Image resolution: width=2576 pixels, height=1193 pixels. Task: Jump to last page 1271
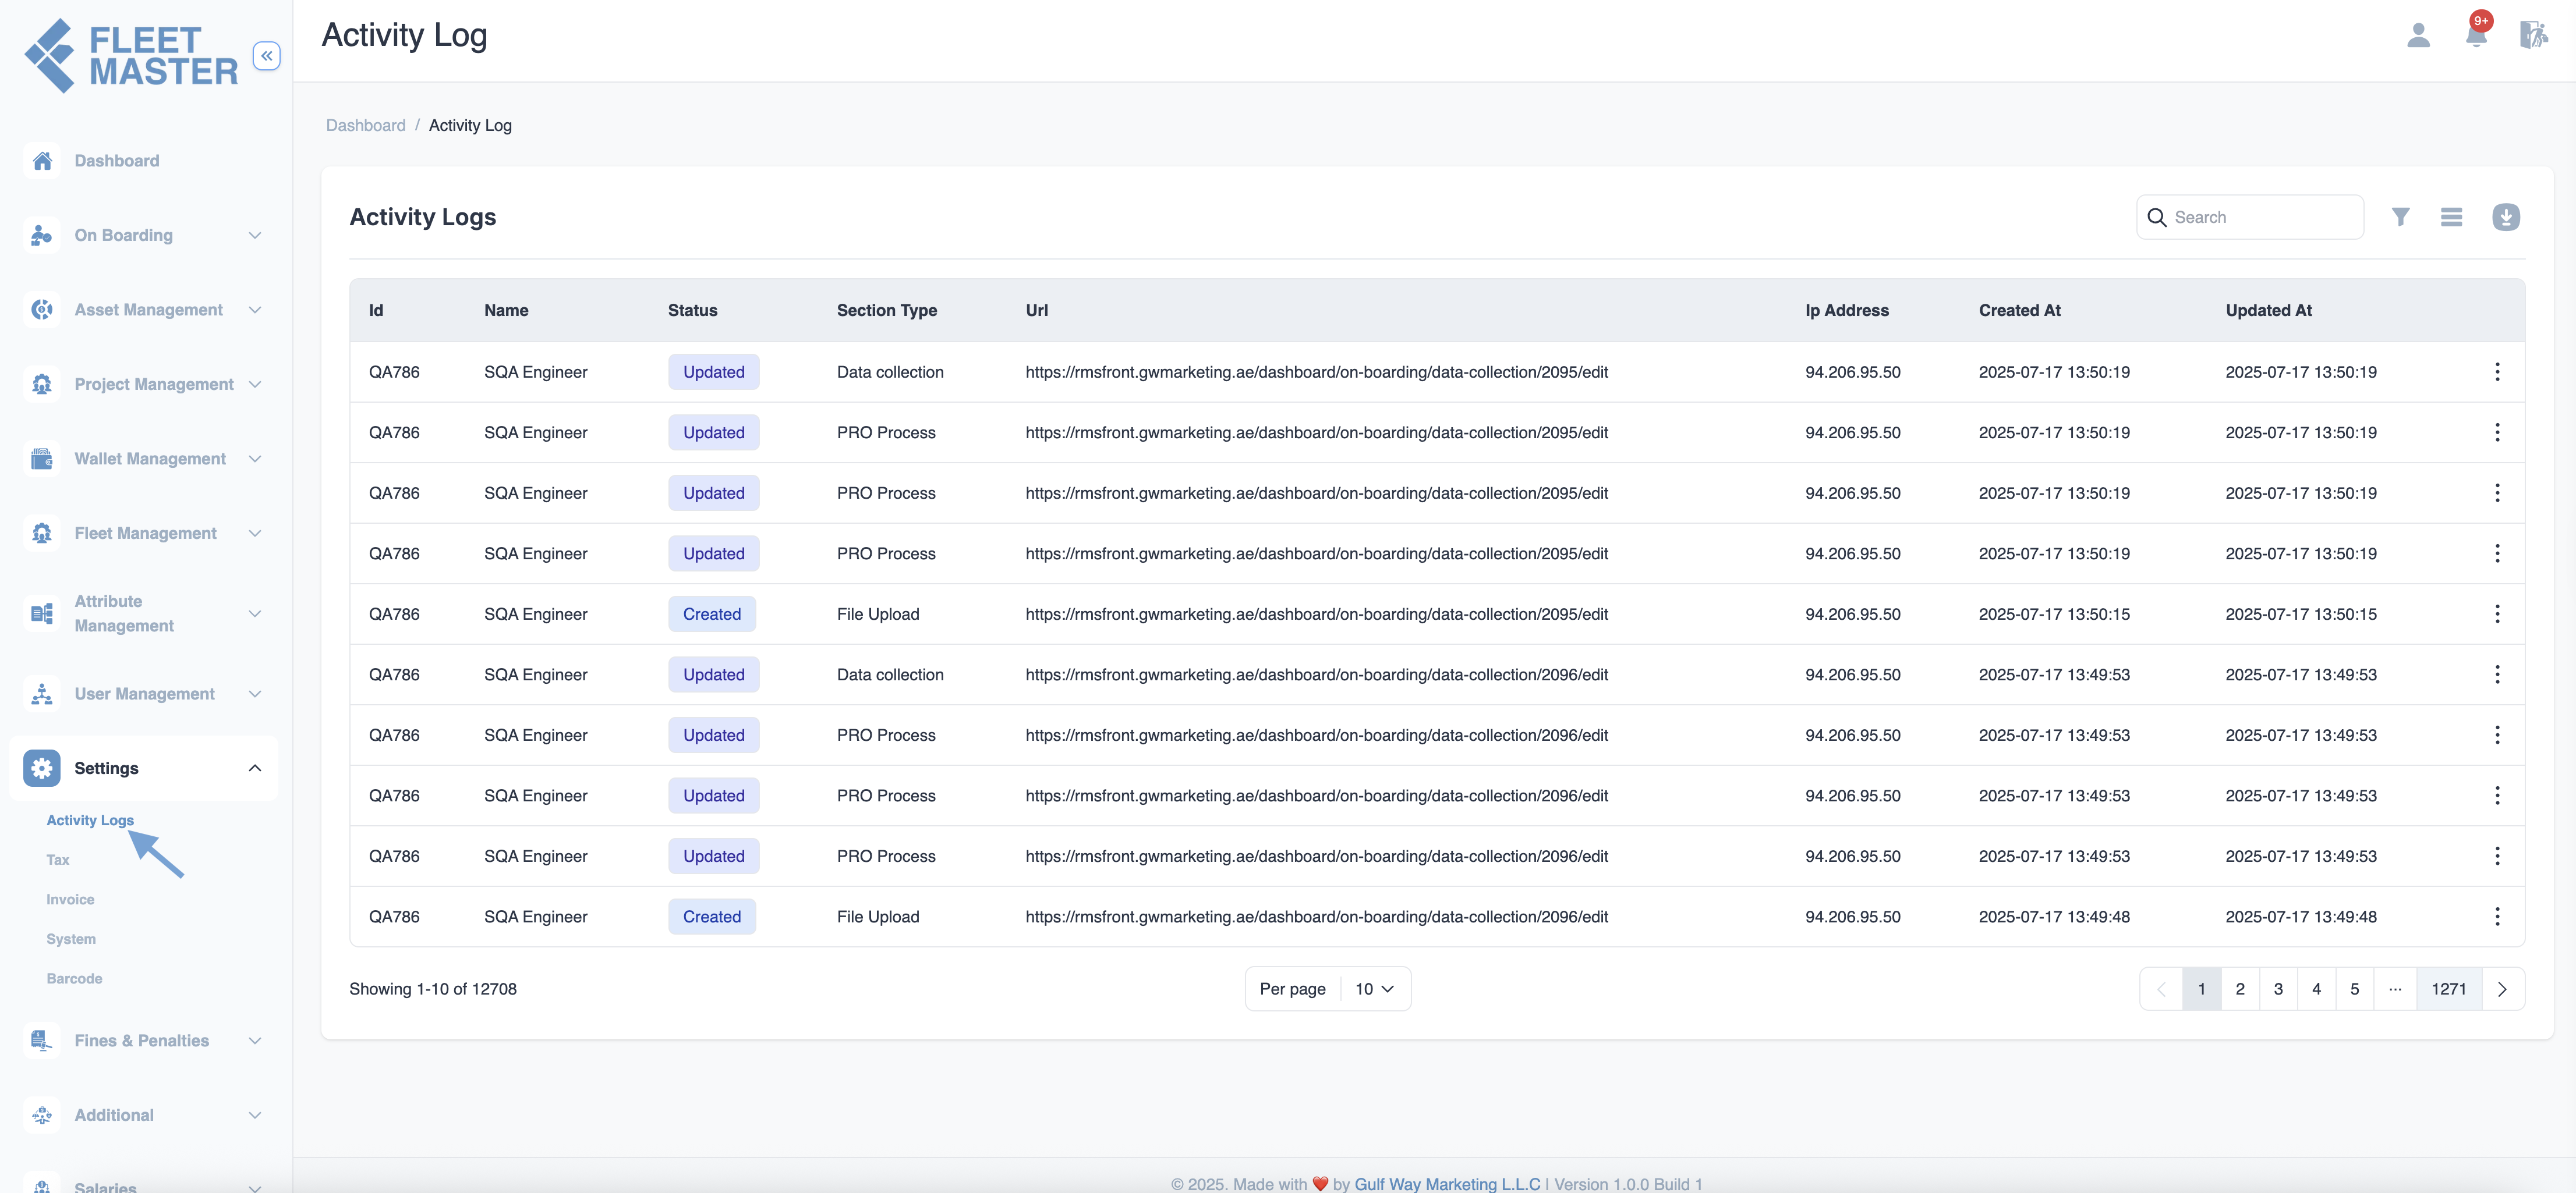(x=2449, y=989)
